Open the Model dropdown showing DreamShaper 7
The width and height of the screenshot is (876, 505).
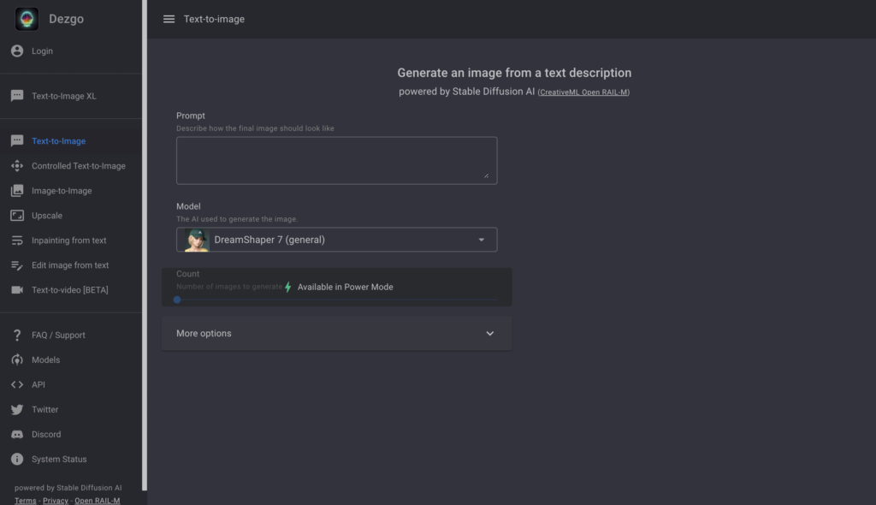(x=337, y=240)
